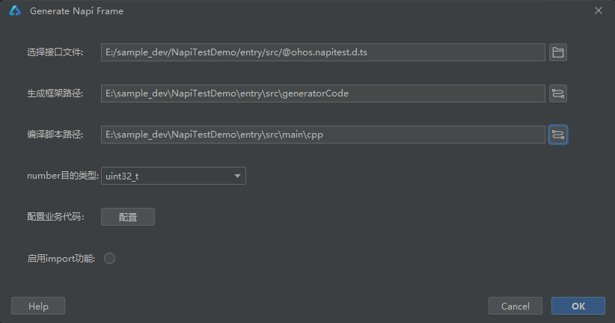Open path chooser icon for 生成框架路径
Screen dimensions: 615x323
(557, 93)
